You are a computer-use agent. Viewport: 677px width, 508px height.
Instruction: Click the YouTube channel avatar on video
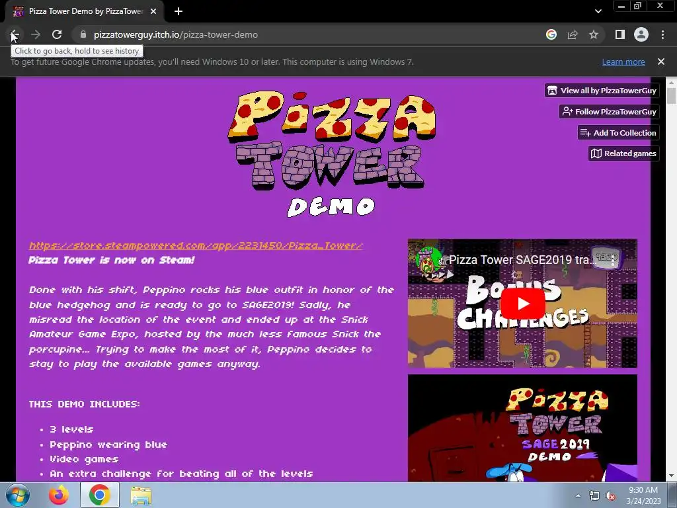[x=428, y=260]
